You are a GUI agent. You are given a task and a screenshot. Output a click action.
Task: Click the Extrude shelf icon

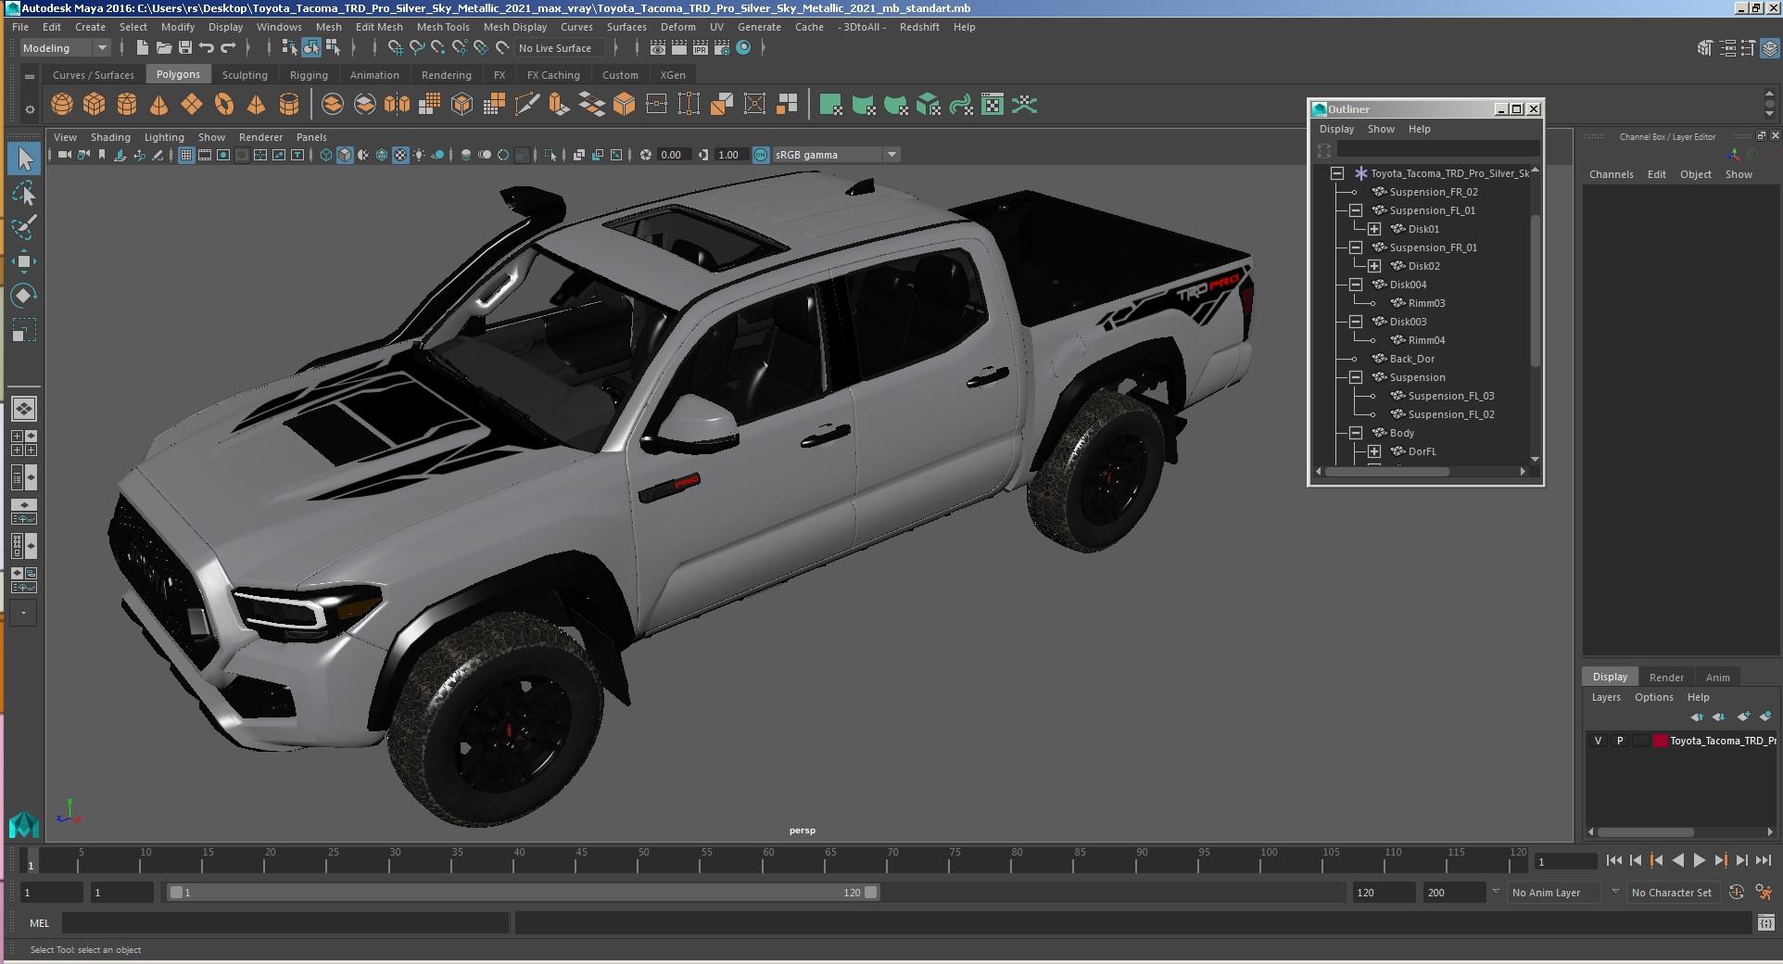point(559,105)
